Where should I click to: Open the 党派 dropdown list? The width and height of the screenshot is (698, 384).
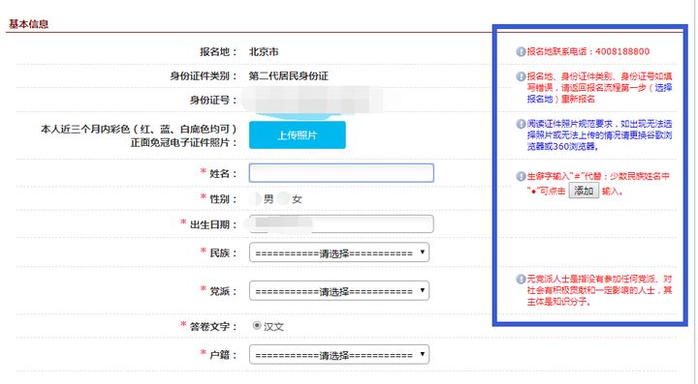click(x=339, y=291)
